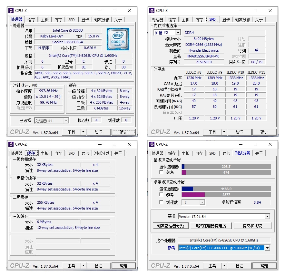Click the reference 474 single-thread bar

tap(226, 172)
